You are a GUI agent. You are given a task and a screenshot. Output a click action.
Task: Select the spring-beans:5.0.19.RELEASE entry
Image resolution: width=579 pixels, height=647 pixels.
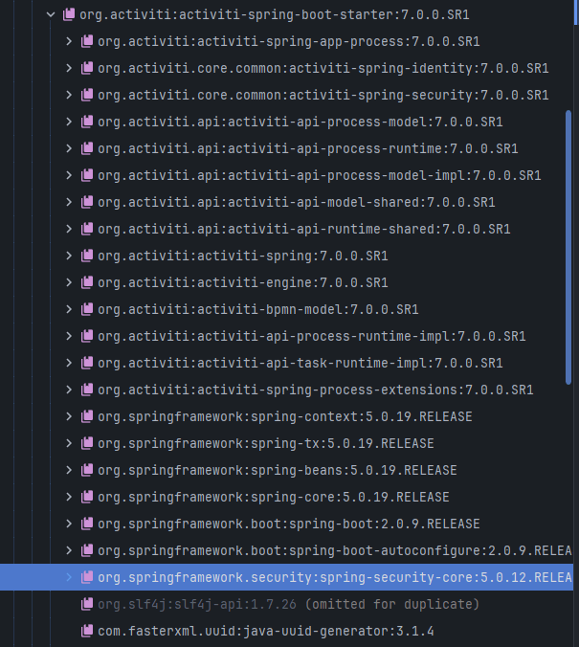[277, 471]
